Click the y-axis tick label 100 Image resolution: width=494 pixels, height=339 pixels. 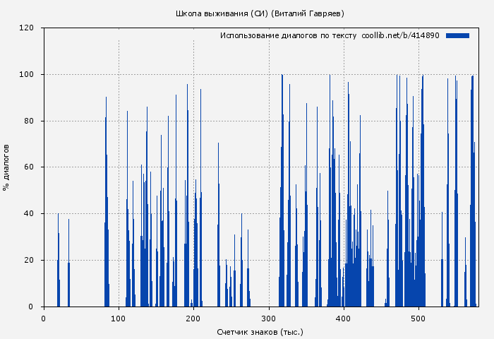[27, 75]
